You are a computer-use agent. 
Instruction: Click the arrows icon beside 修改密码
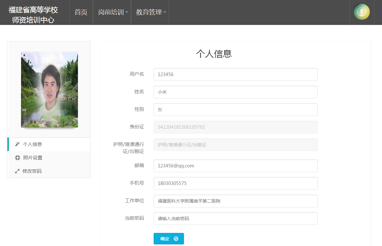point(17,171)
